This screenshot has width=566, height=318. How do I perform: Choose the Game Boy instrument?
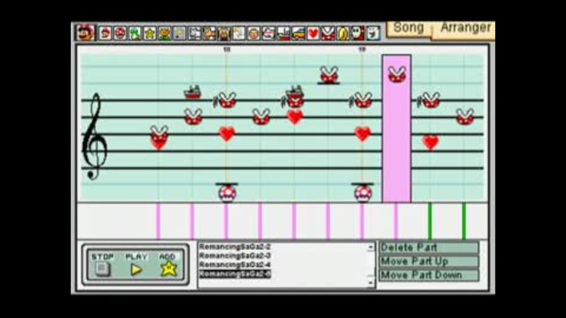click(x=179, y=34)
